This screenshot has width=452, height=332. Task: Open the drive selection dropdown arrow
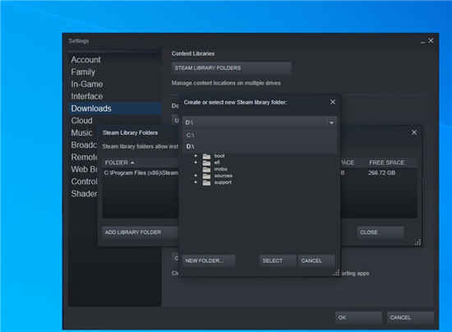(x=331, y=122)
